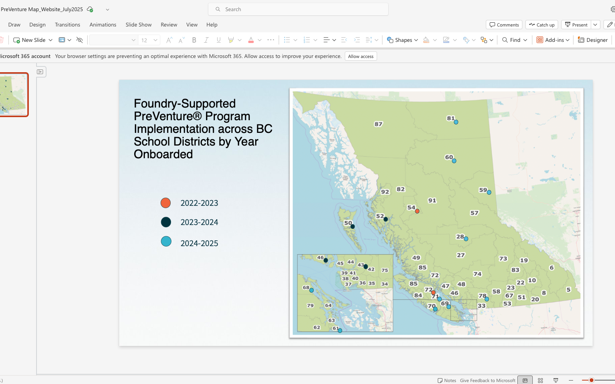Zoom out using the minus icon
Viewport: 615px width, 384px height.
(571, 380)
